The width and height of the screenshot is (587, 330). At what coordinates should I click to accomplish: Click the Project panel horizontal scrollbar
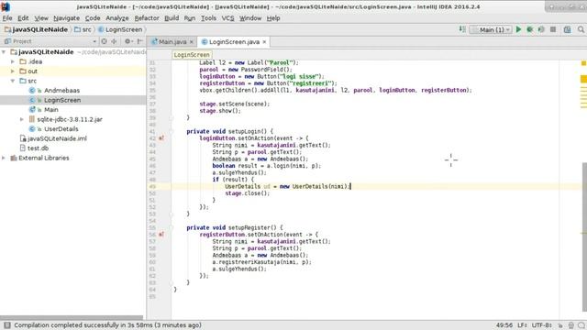click(72, 317)
